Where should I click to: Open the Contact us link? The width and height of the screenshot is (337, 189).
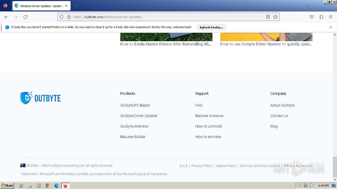click(x=279, y=116)
